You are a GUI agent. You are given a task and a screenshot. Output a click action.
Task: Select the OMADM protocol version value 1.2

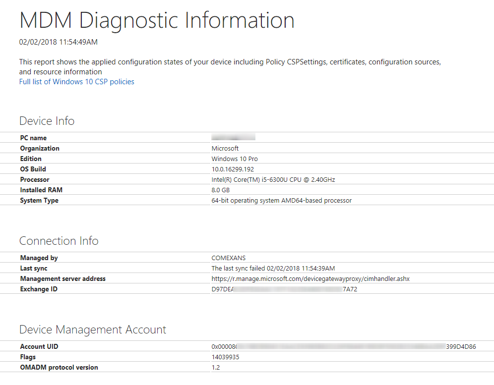pos(216,367)
